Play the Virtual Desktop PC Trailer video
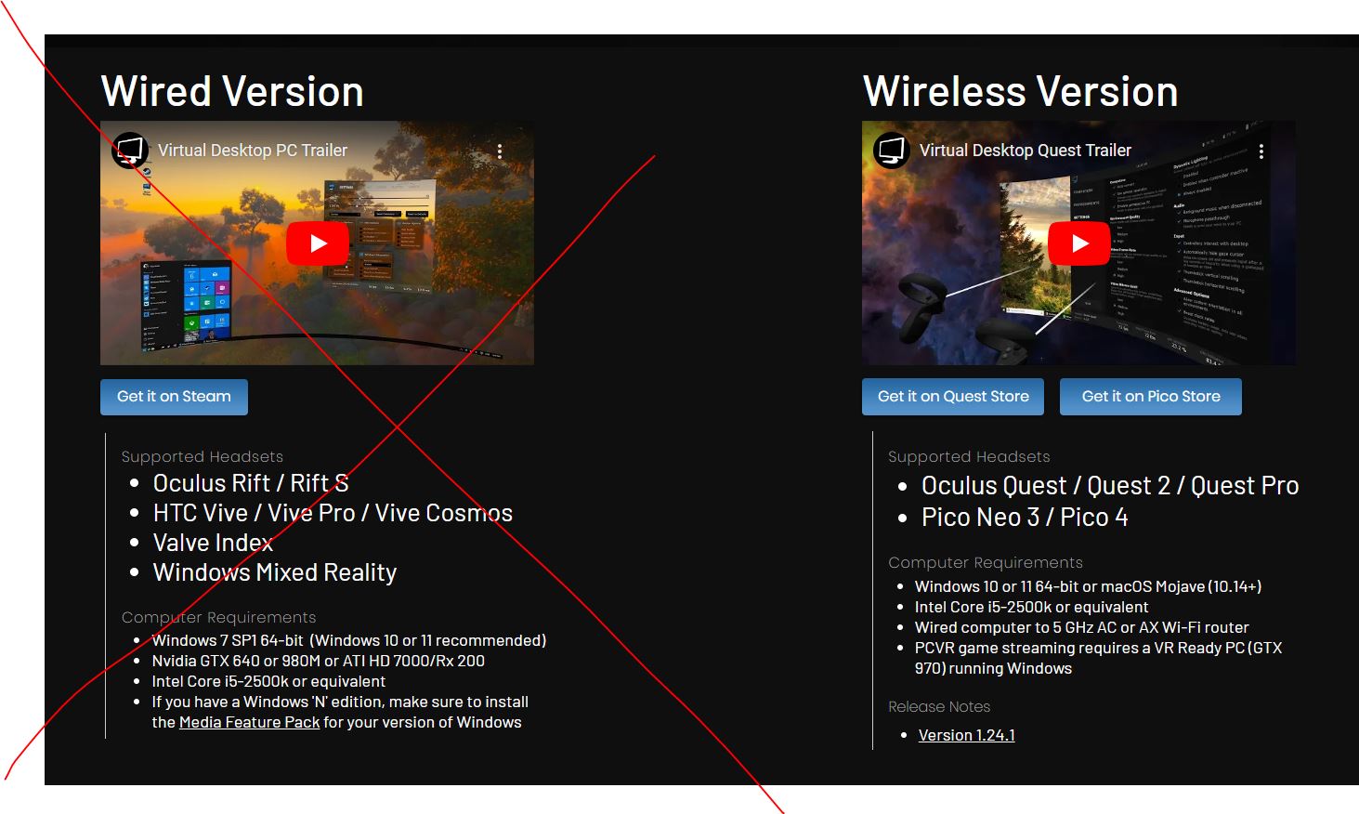Viewport: 1359px width, 814px height. pos(318,243)
